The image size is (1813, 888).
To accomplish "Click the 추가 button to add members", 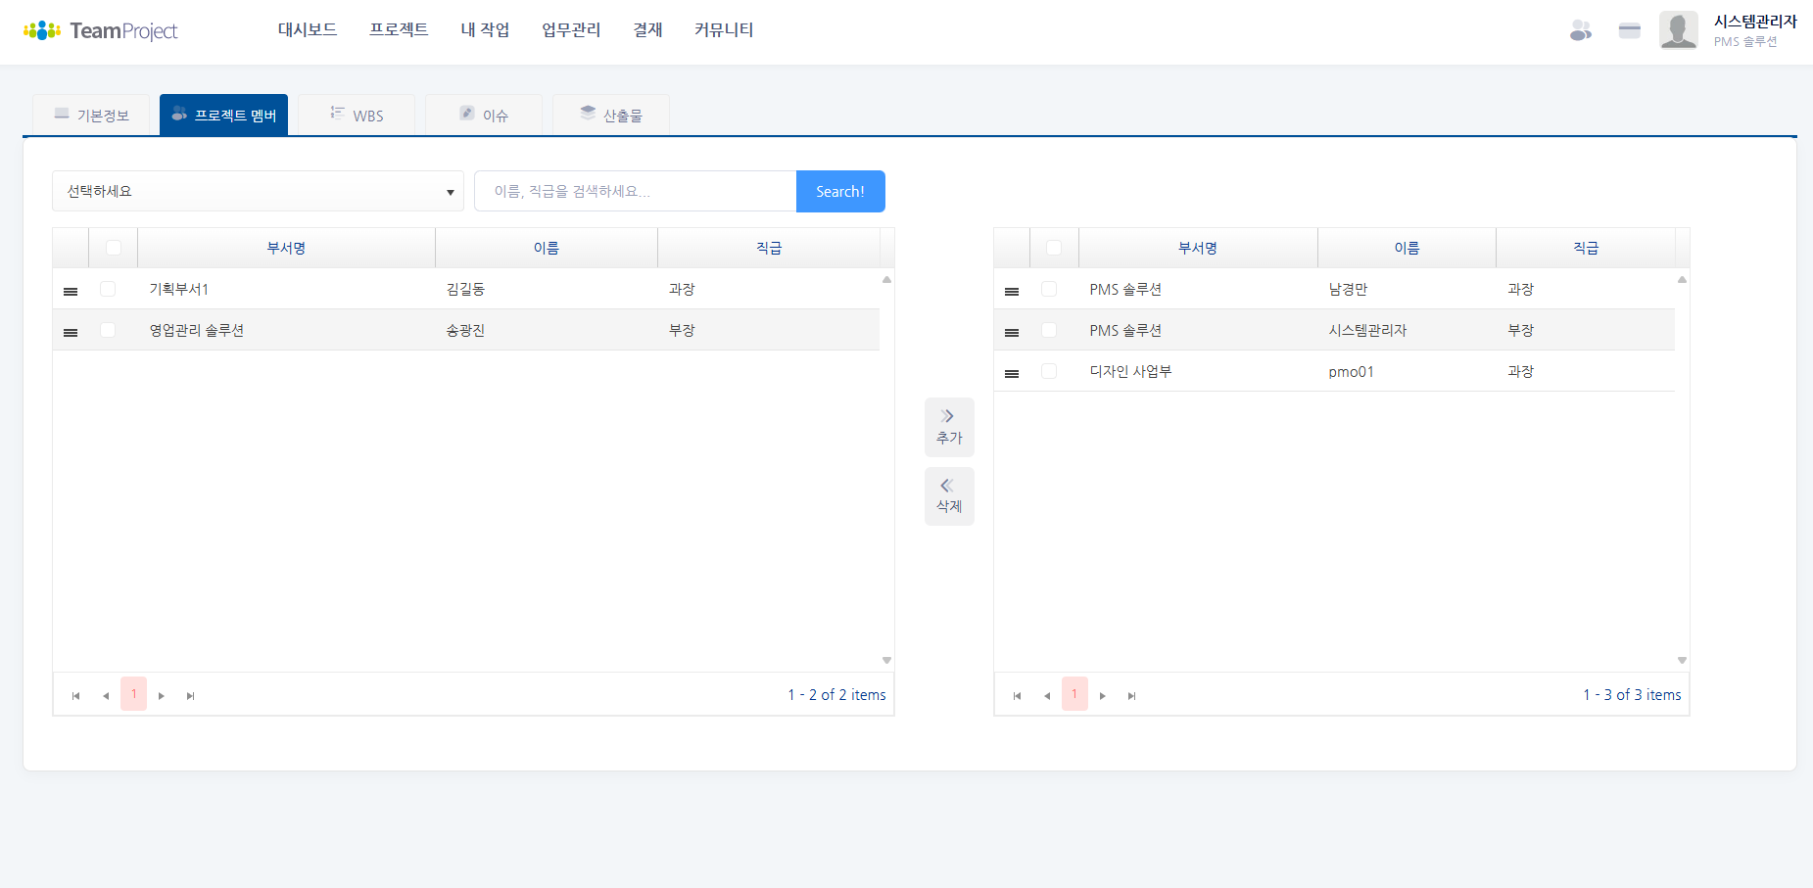I will click(x=949, y=427).
